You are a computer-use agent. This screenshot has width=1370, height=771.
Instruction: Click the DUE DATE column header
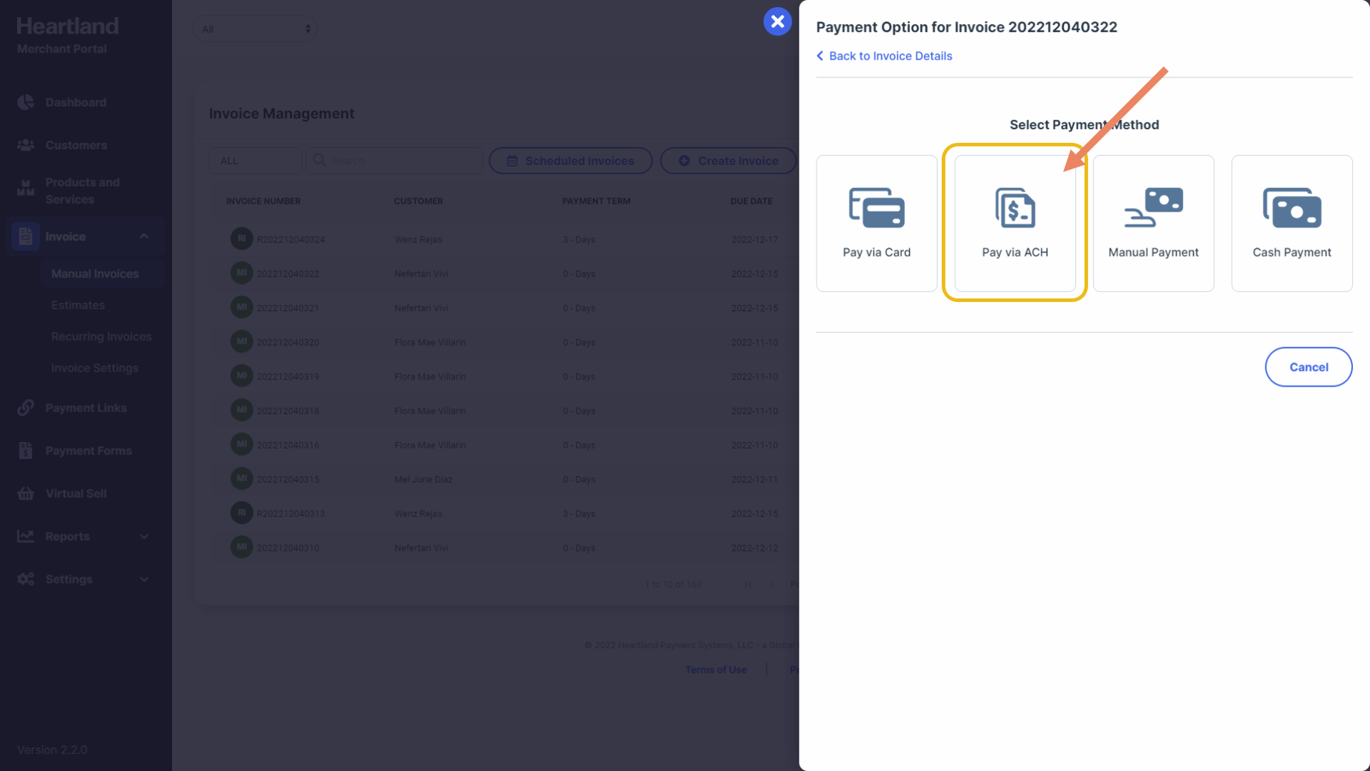click(x=751, y=201)
